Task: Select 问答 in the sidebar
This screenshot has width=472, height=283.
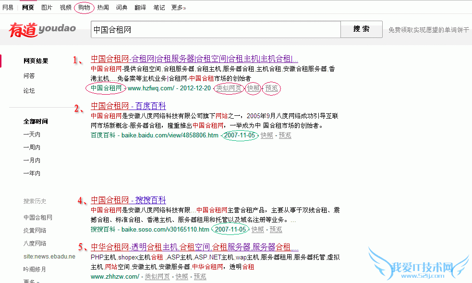Action: (x=29, y=76)
